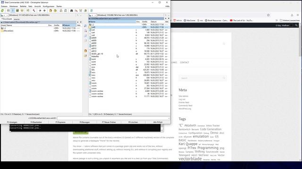Click the binoculars search icon in the toolbar
The width and height of the screenshot is (302, 169).
pos(71,10)
